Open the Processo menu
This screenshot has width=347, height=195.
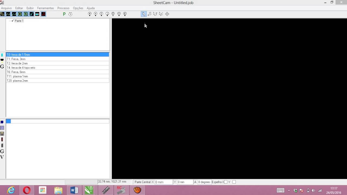(x=63, y=8)
